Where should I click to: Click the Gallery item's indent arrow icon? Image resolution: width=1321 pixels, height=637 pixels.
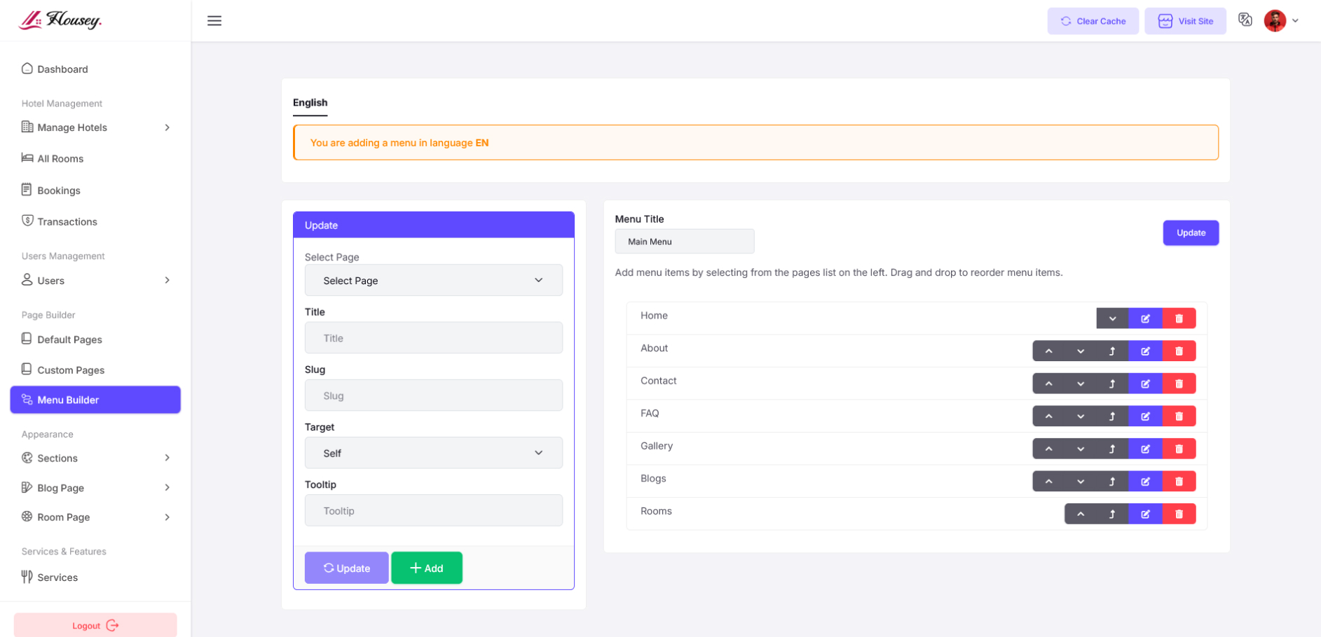coord(1112,449)
